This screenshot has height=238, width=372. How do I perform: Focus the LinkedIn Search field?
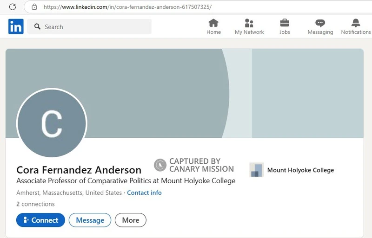coord(89,26)
